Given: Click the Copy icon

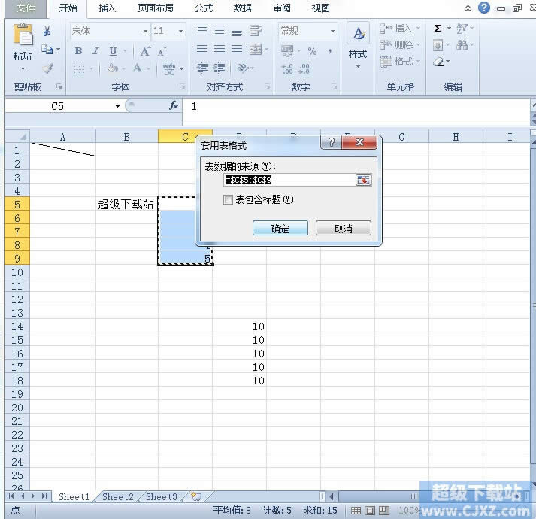Looking at the screenshot, I should [x=47, y=50].
